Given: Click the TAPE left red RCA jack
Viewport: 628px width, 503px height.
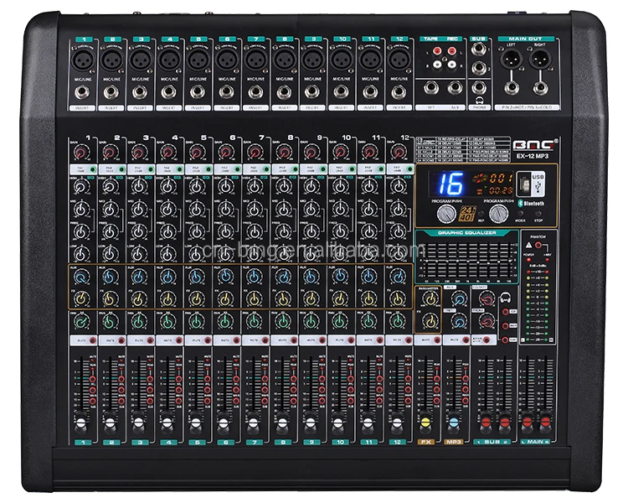Looking at the screenshot, I should tap(437, 51).
